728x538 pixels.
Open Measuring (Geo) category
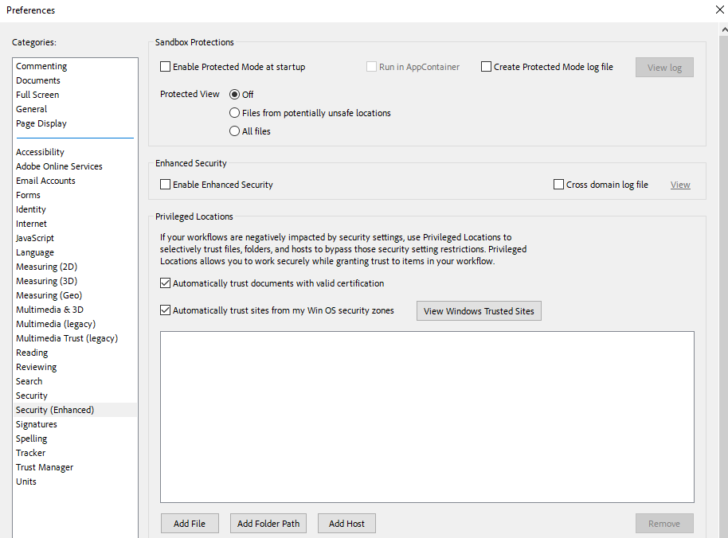(75, 295)
